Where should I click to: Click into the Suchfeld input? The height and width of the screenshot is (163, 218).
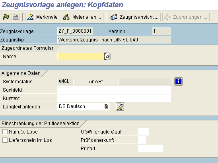tap(114, 90)
